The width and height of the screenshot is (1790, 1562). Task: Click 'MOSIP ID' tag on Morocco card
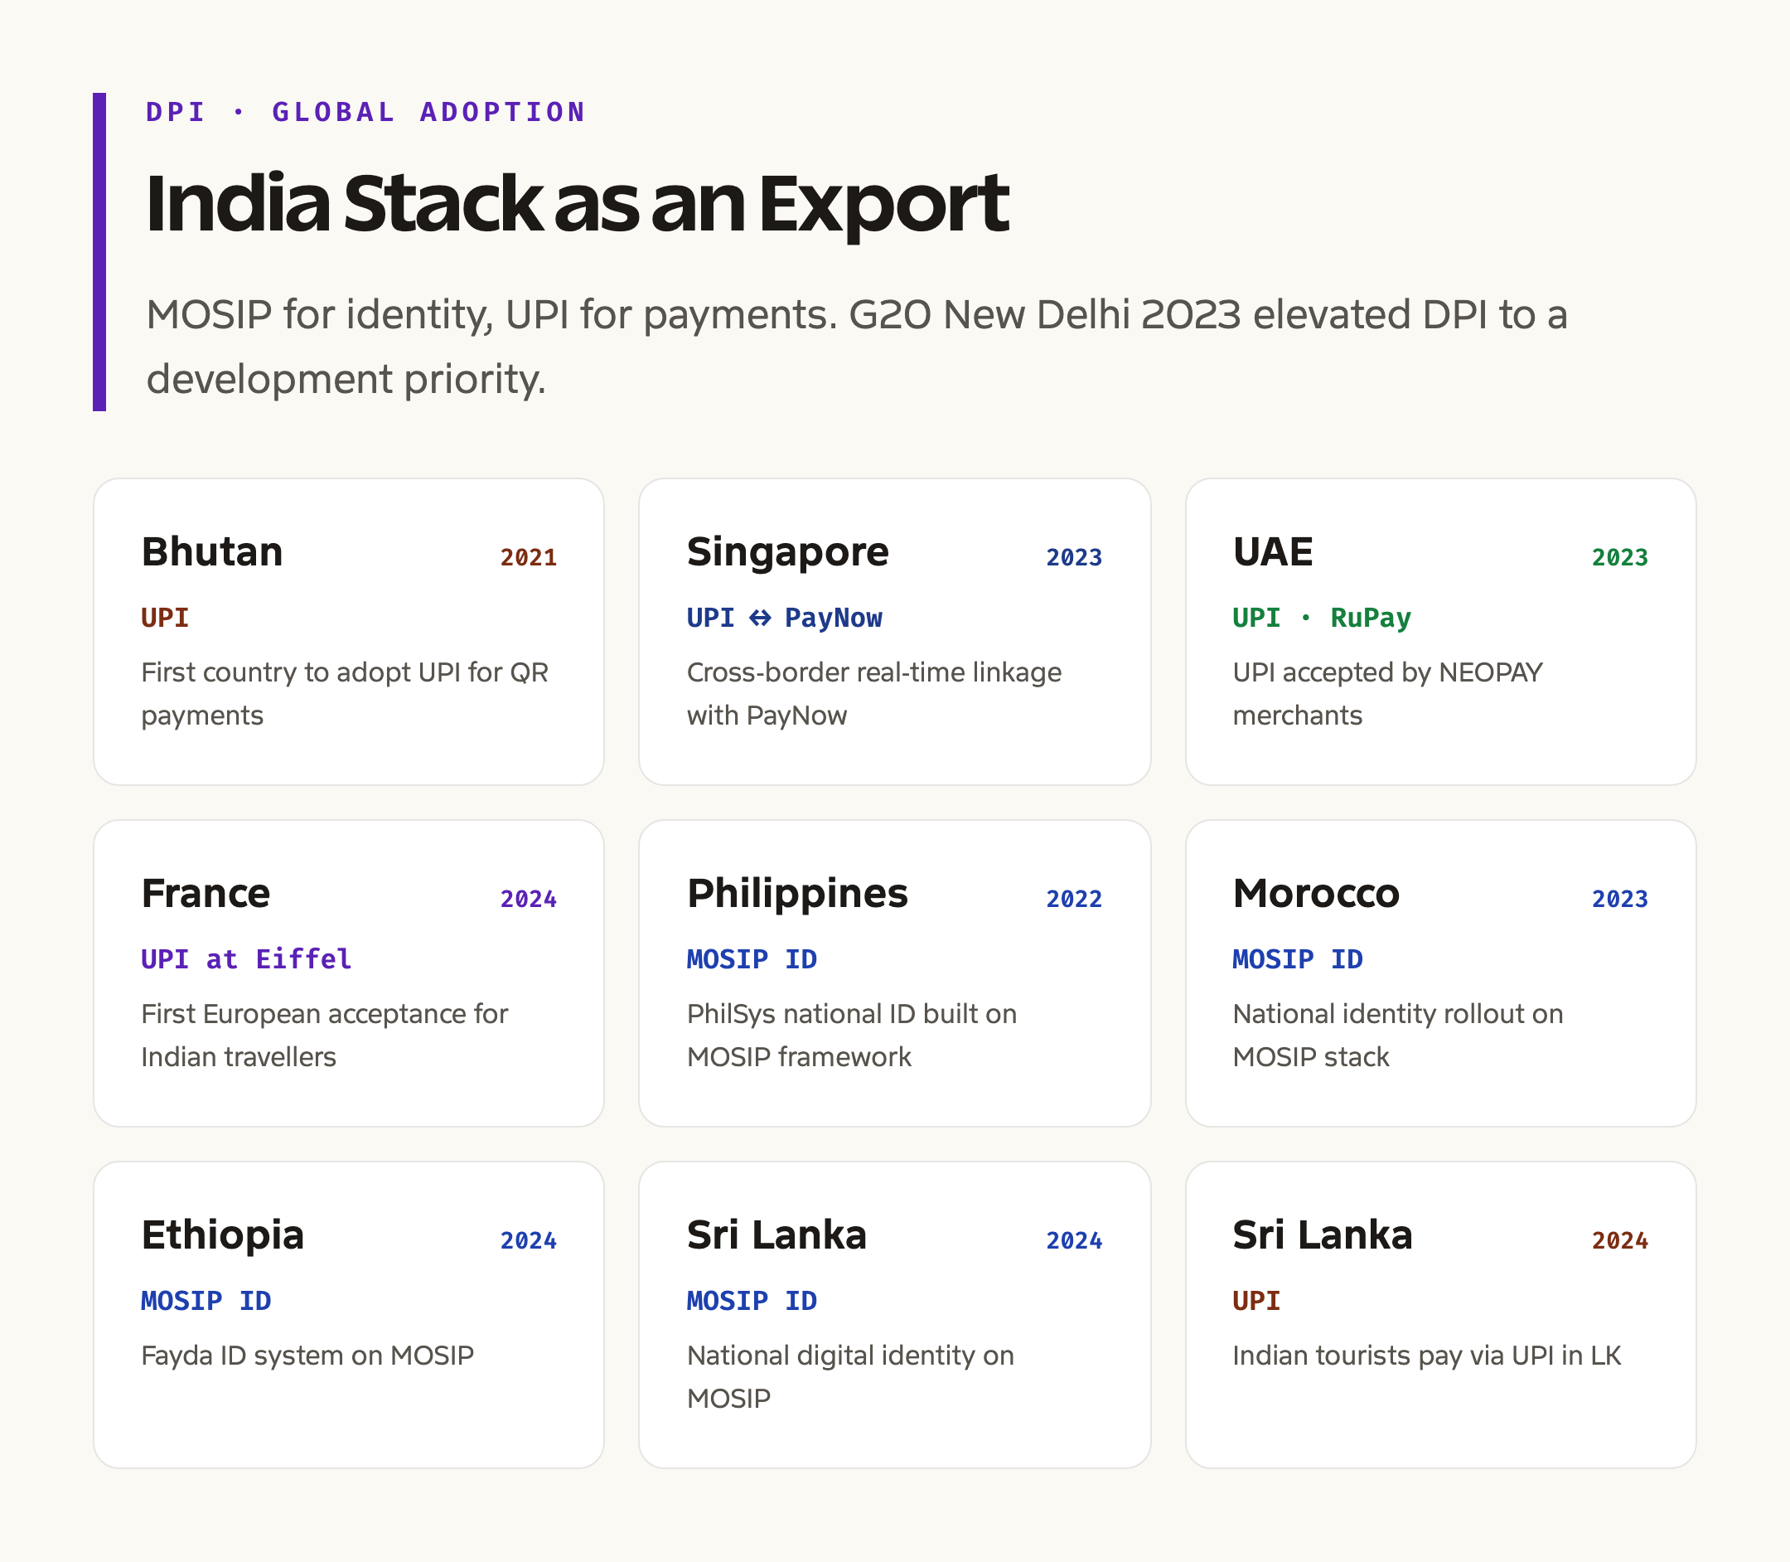[1297, 960]
